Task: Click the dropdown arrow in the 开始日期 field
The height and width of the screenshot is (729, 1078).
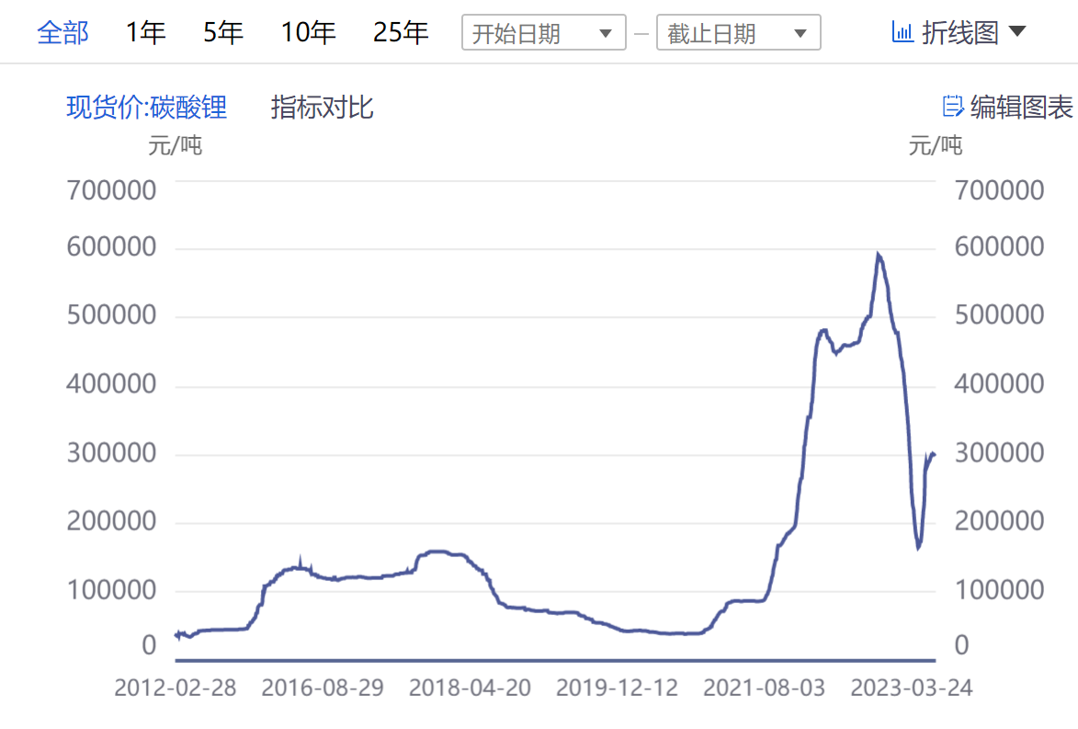Action: click(607, 31)
